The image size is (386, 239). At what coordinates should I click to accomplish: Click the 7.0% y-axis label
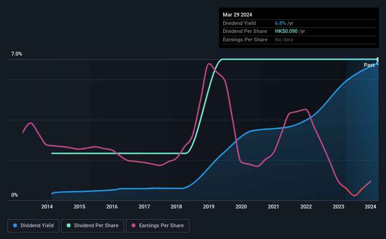click(x=16, y=54)
